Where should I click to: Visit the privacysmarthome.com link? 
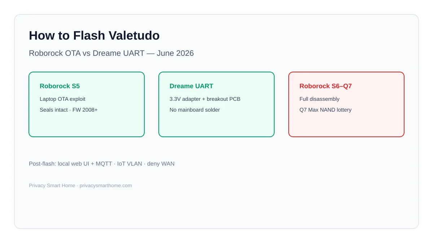pos(106,186)
